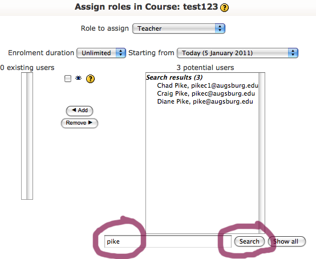
Task: Select Diane Pike from search results
Action: click(205, 101)
